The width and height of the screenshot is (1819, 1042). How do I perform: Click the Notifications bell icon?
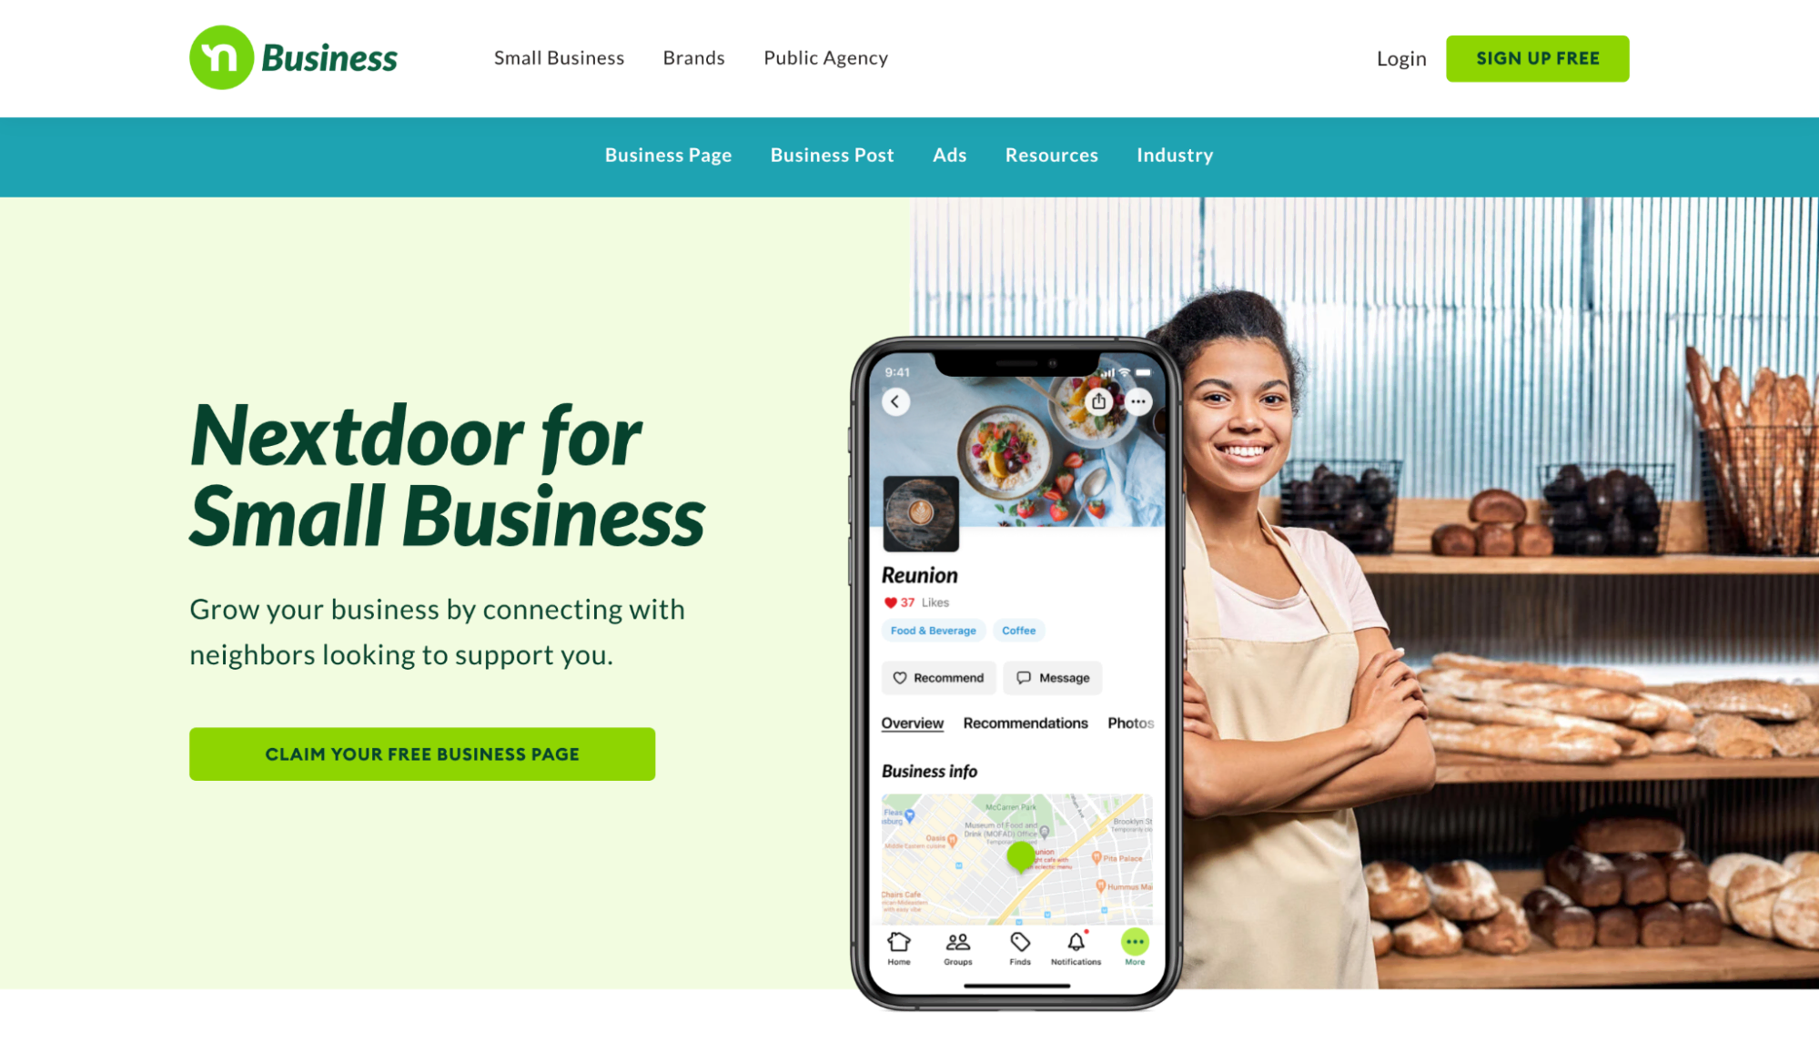(x=1076, y=942)
